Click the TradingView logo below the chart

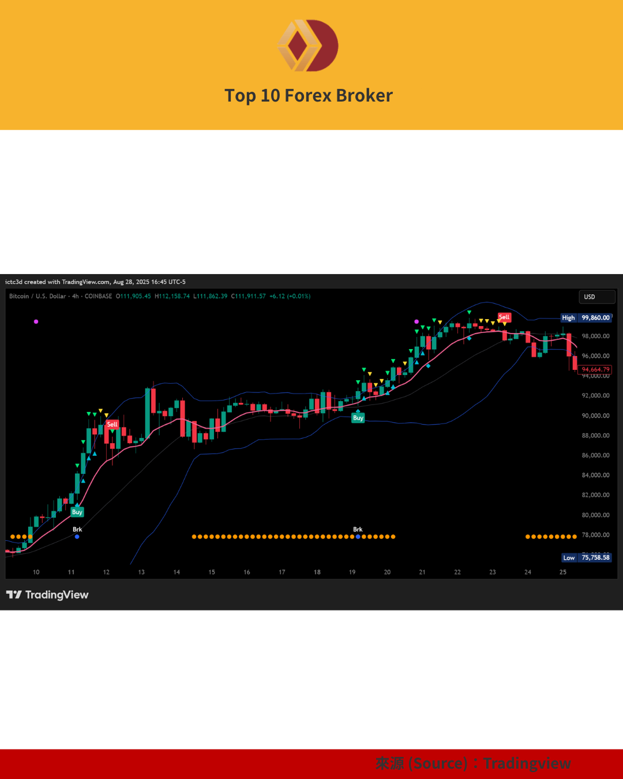click(x=47, y=595)
